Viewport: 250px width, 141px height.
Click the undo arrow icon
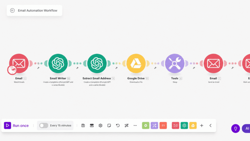pyautogui.click(x=118, y=126)
